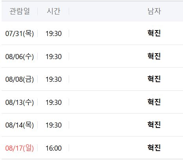Click 혁진 in the 07/31 row
The image size is (183, 162).
[x=154, y=33]
